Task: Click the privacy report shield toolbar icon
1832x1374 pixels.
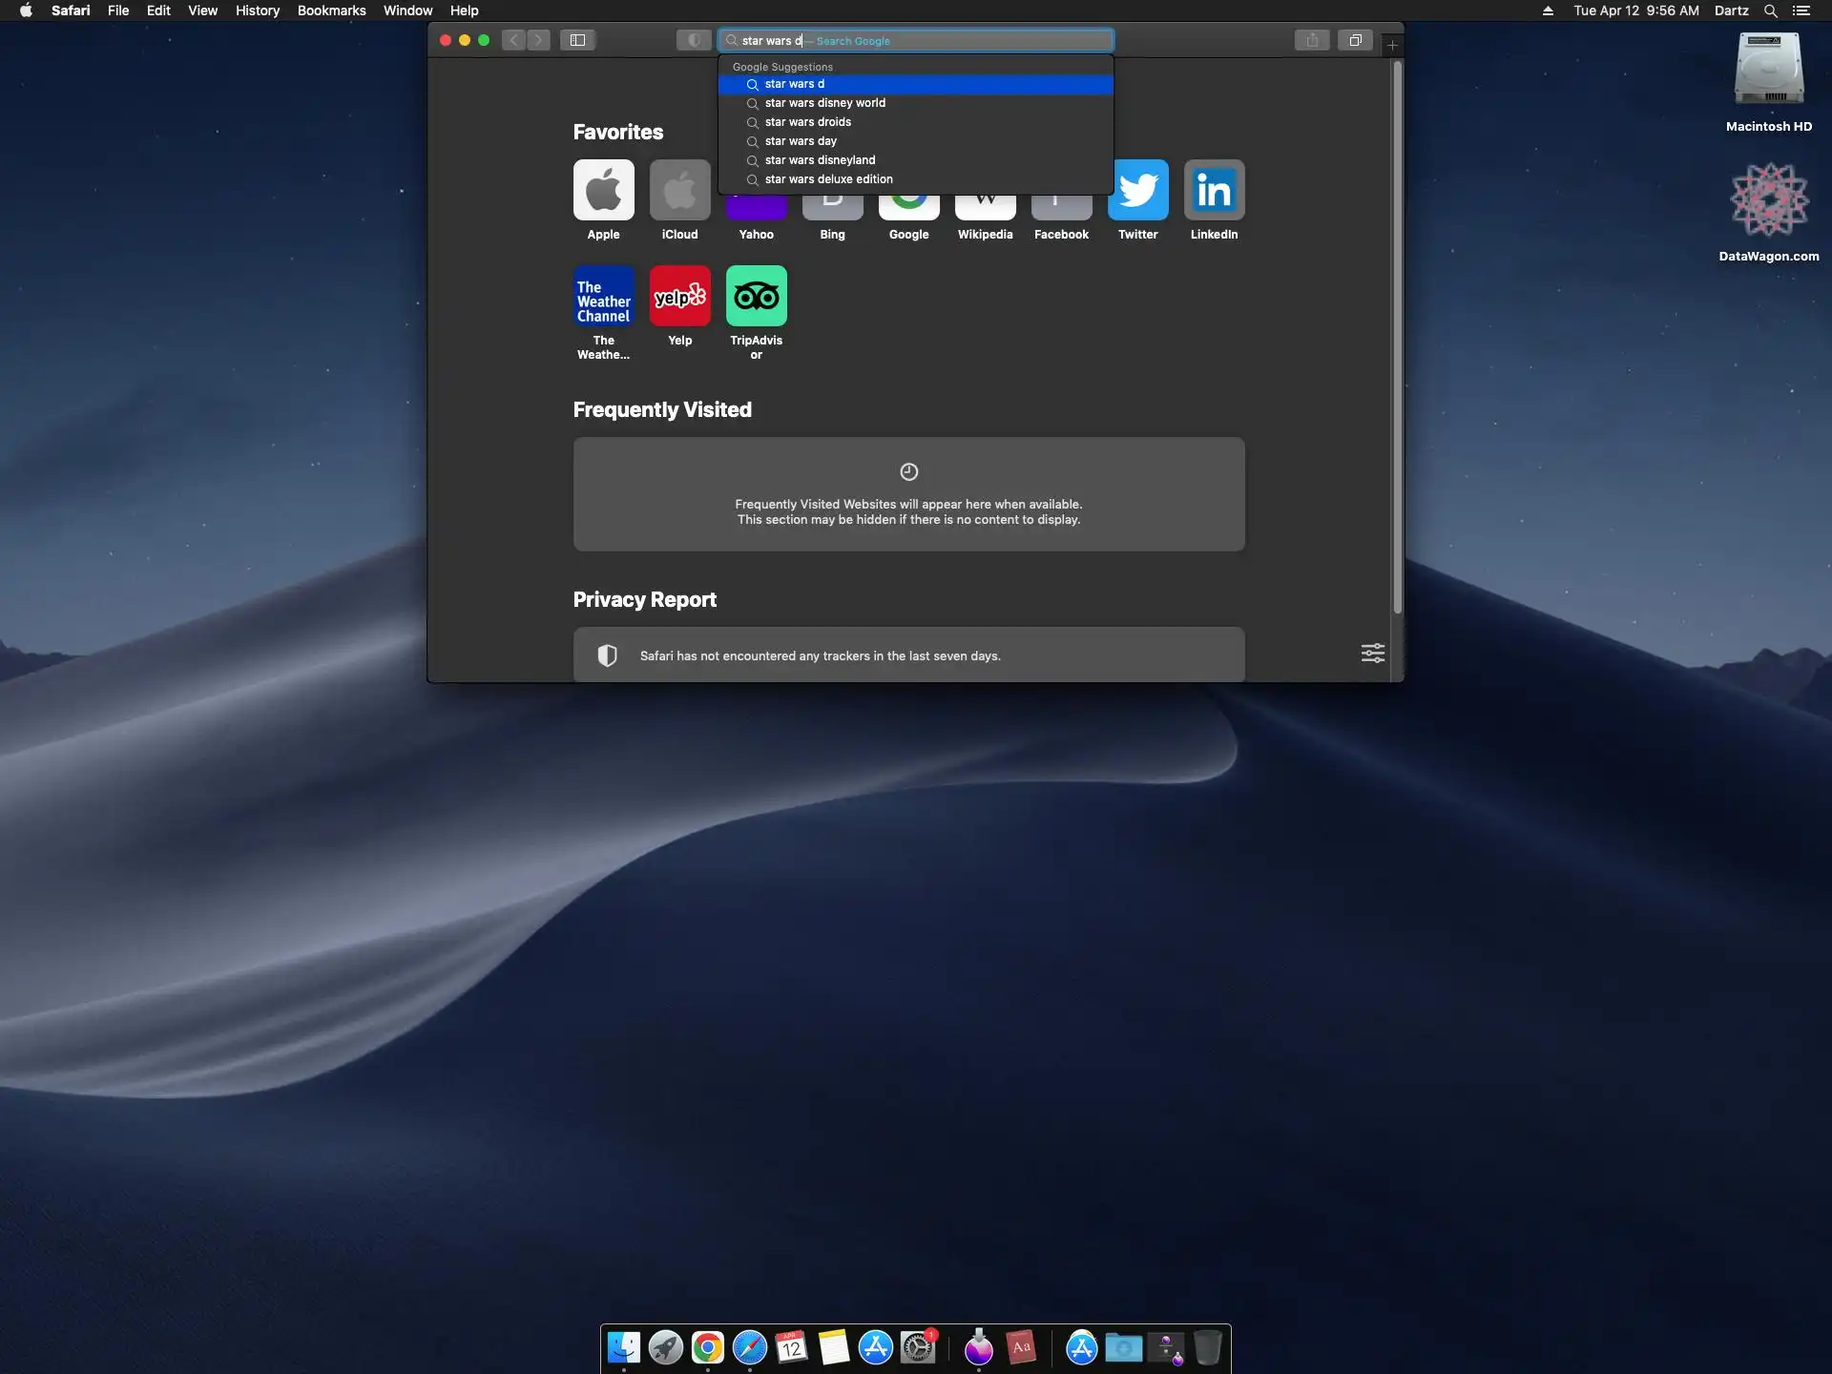Action: [694, 40]
